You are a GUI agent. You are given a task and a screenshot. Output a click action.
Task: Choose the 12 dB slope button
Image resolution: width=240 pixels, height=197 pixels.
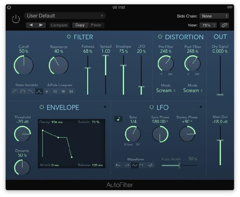tap(55, 91)
